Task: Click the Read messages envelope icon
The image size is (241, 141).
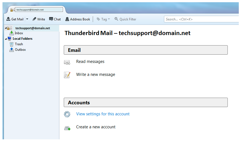Action: click(67, 62)
